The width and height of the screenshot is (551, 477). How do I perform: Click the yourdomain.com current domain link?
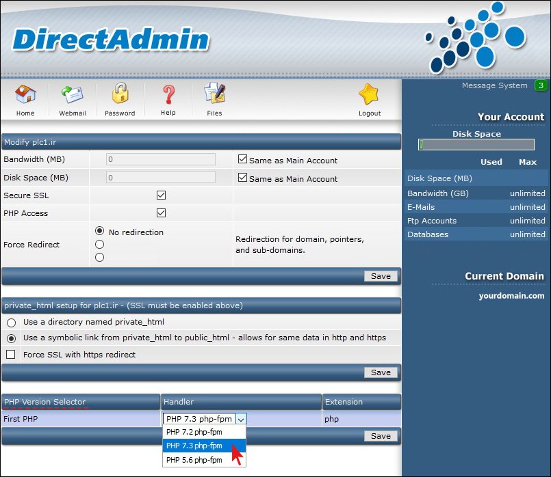512,296
